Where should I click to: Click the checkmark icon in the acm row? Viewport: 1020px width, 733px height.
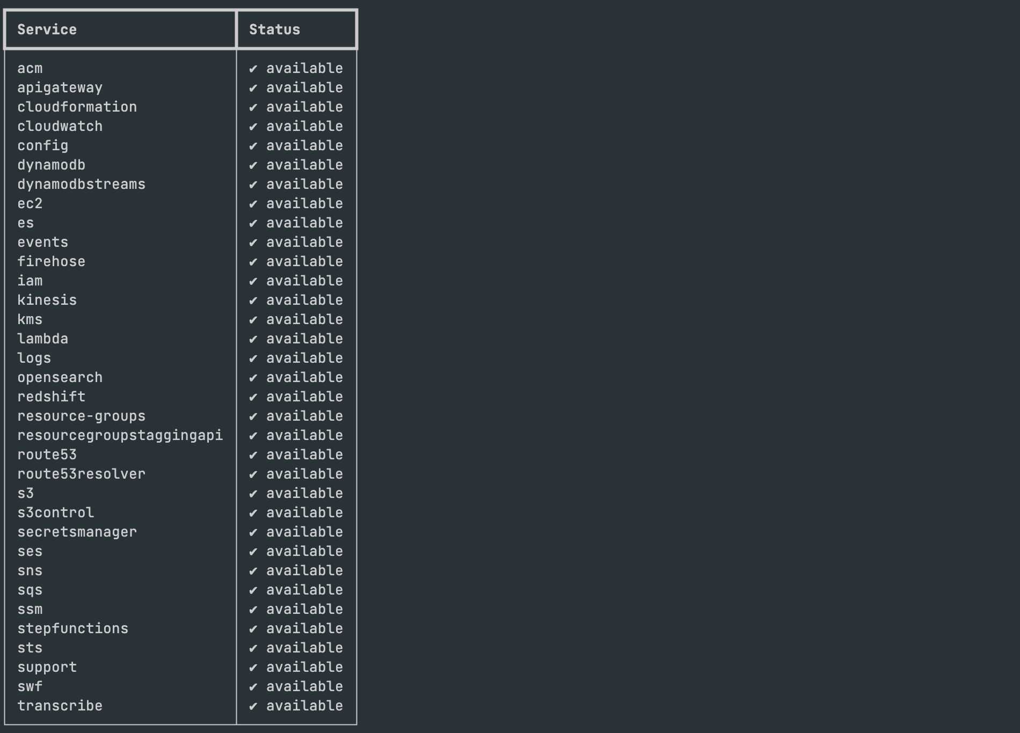[x=253, y=69]
